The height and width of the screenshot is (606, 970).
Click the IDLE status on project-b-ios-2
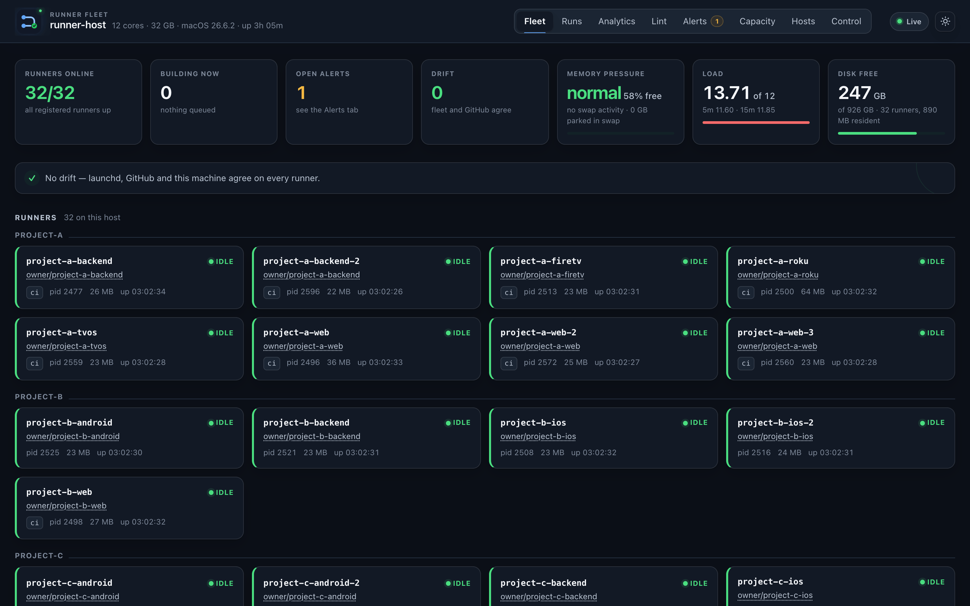[x=932, y=423]
